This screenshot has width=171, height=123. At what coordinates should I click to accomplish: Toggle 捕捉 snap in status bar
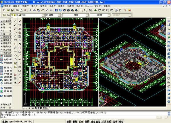point(69,122)
